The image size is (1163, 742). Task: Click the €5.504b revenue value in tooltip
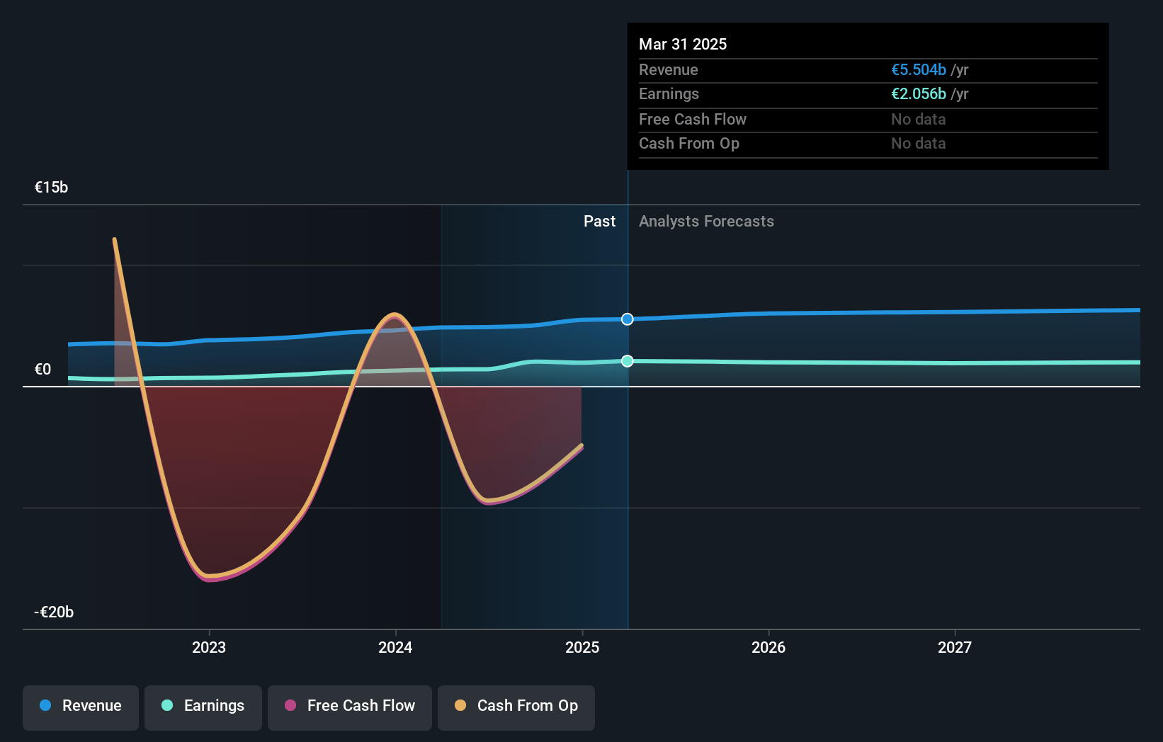(x=919, y=70)
